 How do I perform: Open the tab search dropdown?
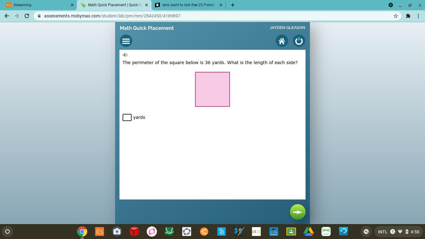coord(391,5)
